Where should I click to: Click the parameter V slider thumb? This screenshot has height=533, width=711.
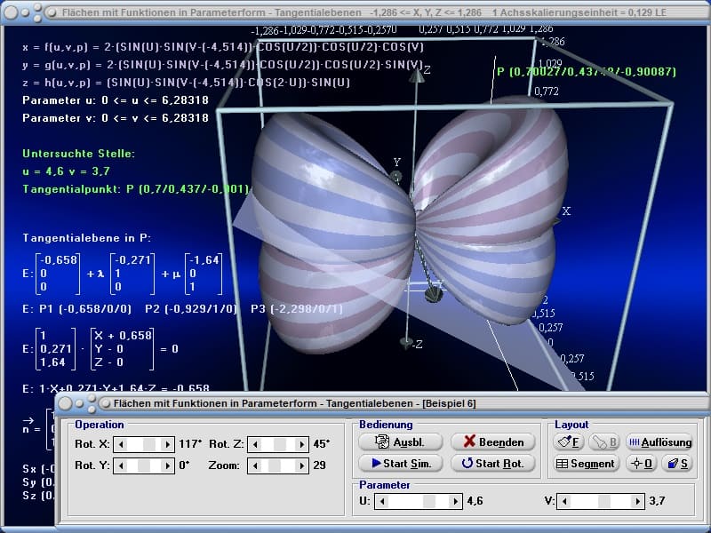click(x=604, y=501)
